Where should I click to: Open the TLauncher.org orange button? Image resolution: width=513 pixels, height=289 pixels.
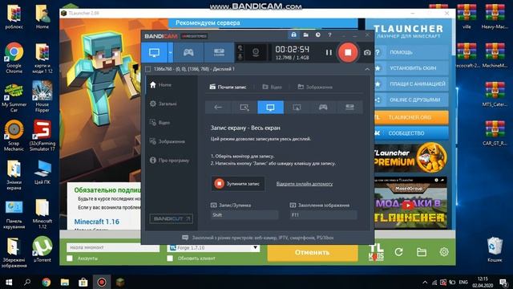(x=411, y=117)
